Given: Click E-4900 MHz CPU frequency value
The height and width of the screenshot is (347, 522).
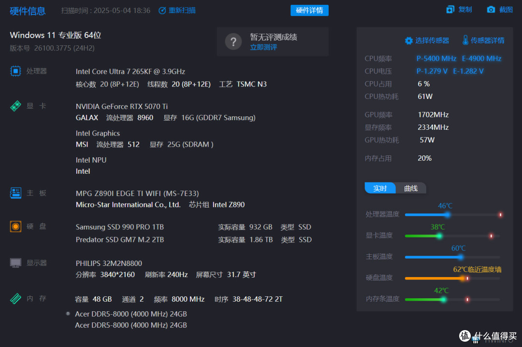Looking at the screenshot, I should pyautogui.click(x=481, y=58).
